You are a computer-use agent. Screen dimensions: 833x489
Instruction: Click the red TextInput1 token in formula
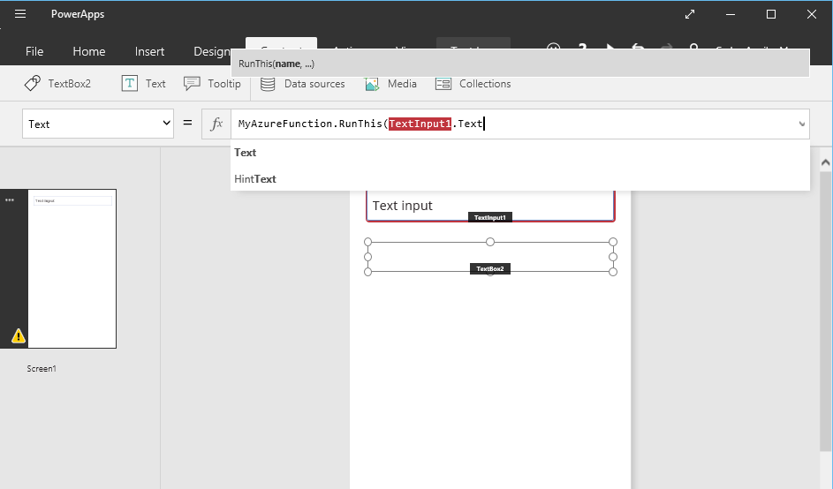(420, 124)
